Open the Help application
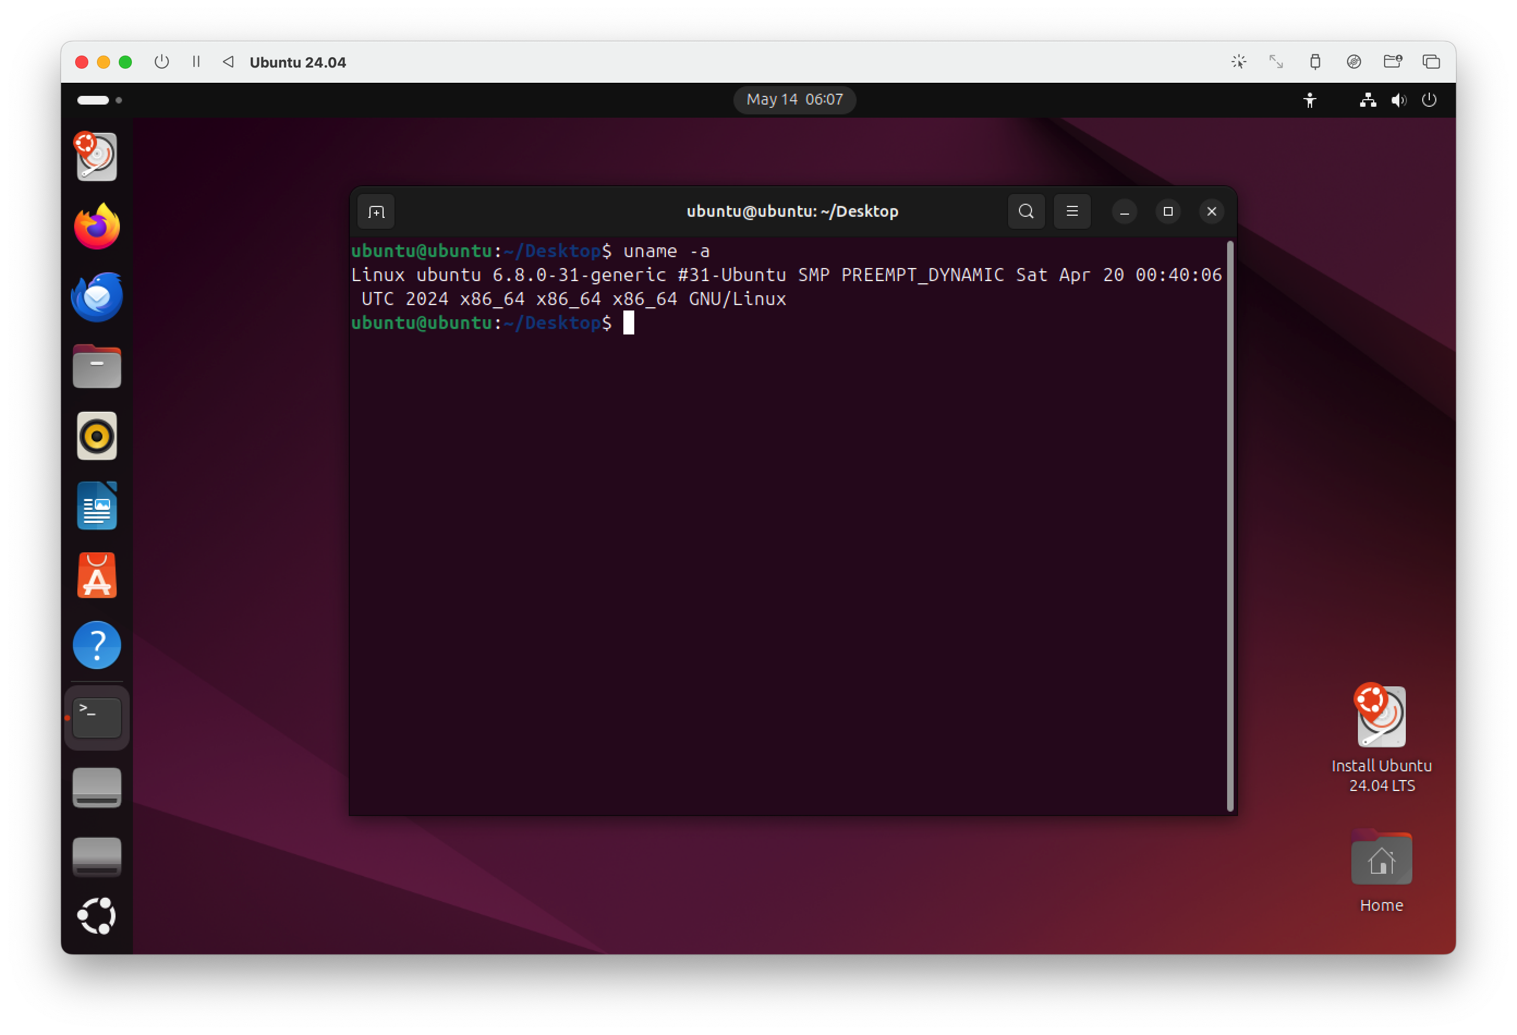The image size is (1517, 1035). point(96,645)
